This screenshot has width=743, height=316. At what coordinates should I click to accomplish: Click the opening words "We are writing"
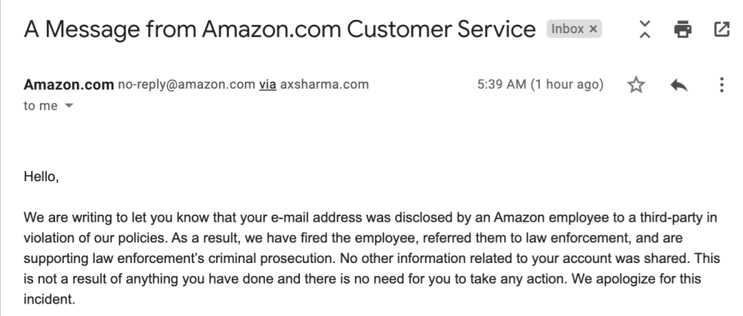click(x=61, y=218)
